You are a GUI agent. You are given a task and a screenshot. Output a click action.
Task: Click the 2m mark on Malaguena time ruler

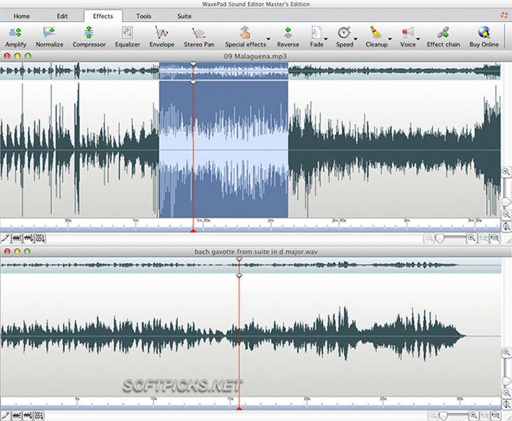(270, 221)
